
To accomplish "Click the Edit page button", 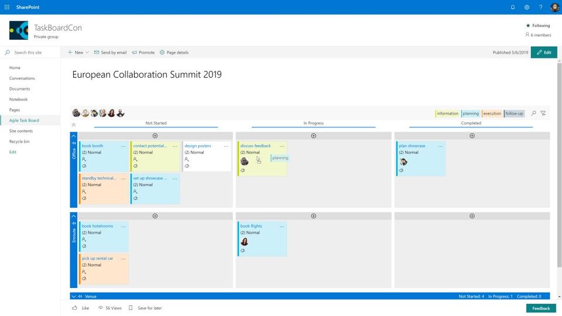I will tap(544, 52).
